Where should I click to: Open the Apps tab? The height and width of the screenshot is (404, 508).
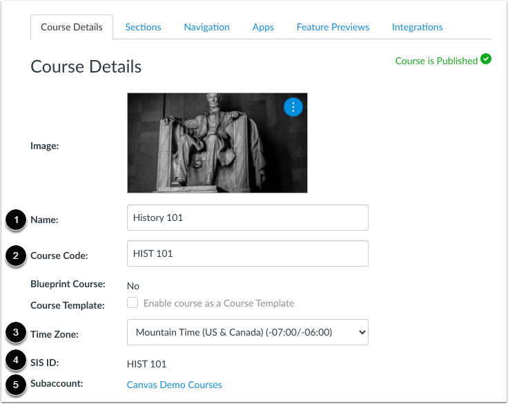(x=263, y=27)
